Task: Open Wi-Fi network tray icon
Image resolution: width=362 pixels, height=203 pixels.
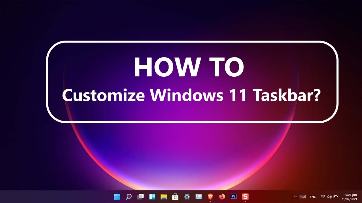Action: click(x=323, y=197)
